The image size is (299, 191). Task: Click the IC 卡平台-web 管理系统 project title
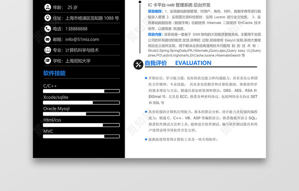(x=179, y=5)
